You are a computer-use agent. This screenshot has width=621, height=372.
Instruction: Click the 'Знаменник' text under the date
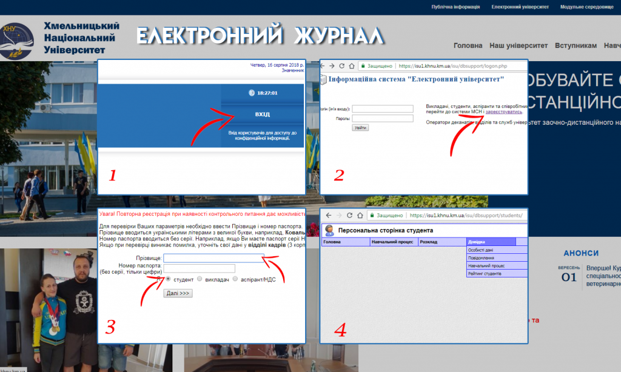click(293, 70)
